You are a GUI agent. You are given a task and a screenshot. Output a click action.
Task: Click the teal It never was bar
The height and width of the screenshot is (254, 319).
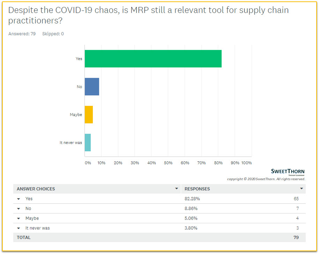(88, 142)
